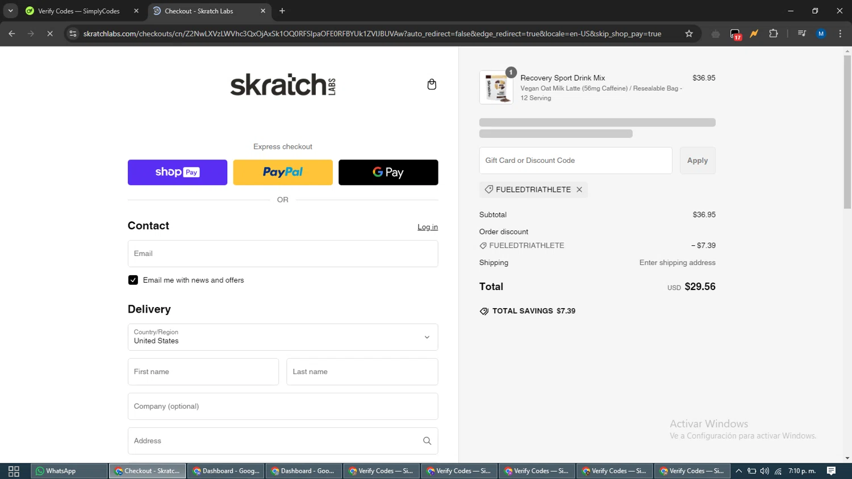852x479 pixels.
Task: Open WhatsApp from the taskbar
Action: pos(69,471)
